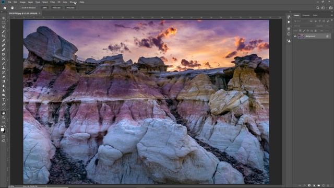Open the collapsed Info panel icon
334x188 pixels.
289,34
